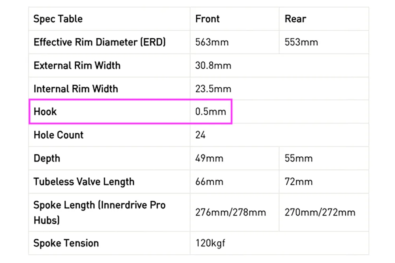The height and width of the screenshot is (263, 395).
Task: Click the Effective Rim Diameter (ERD) label
Action: coord(100,42)
